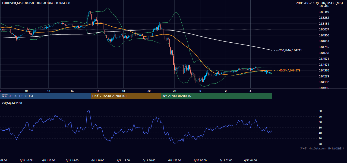
Task: Click the NY 21:00-06:00 JST session bar
Action: 217,96
